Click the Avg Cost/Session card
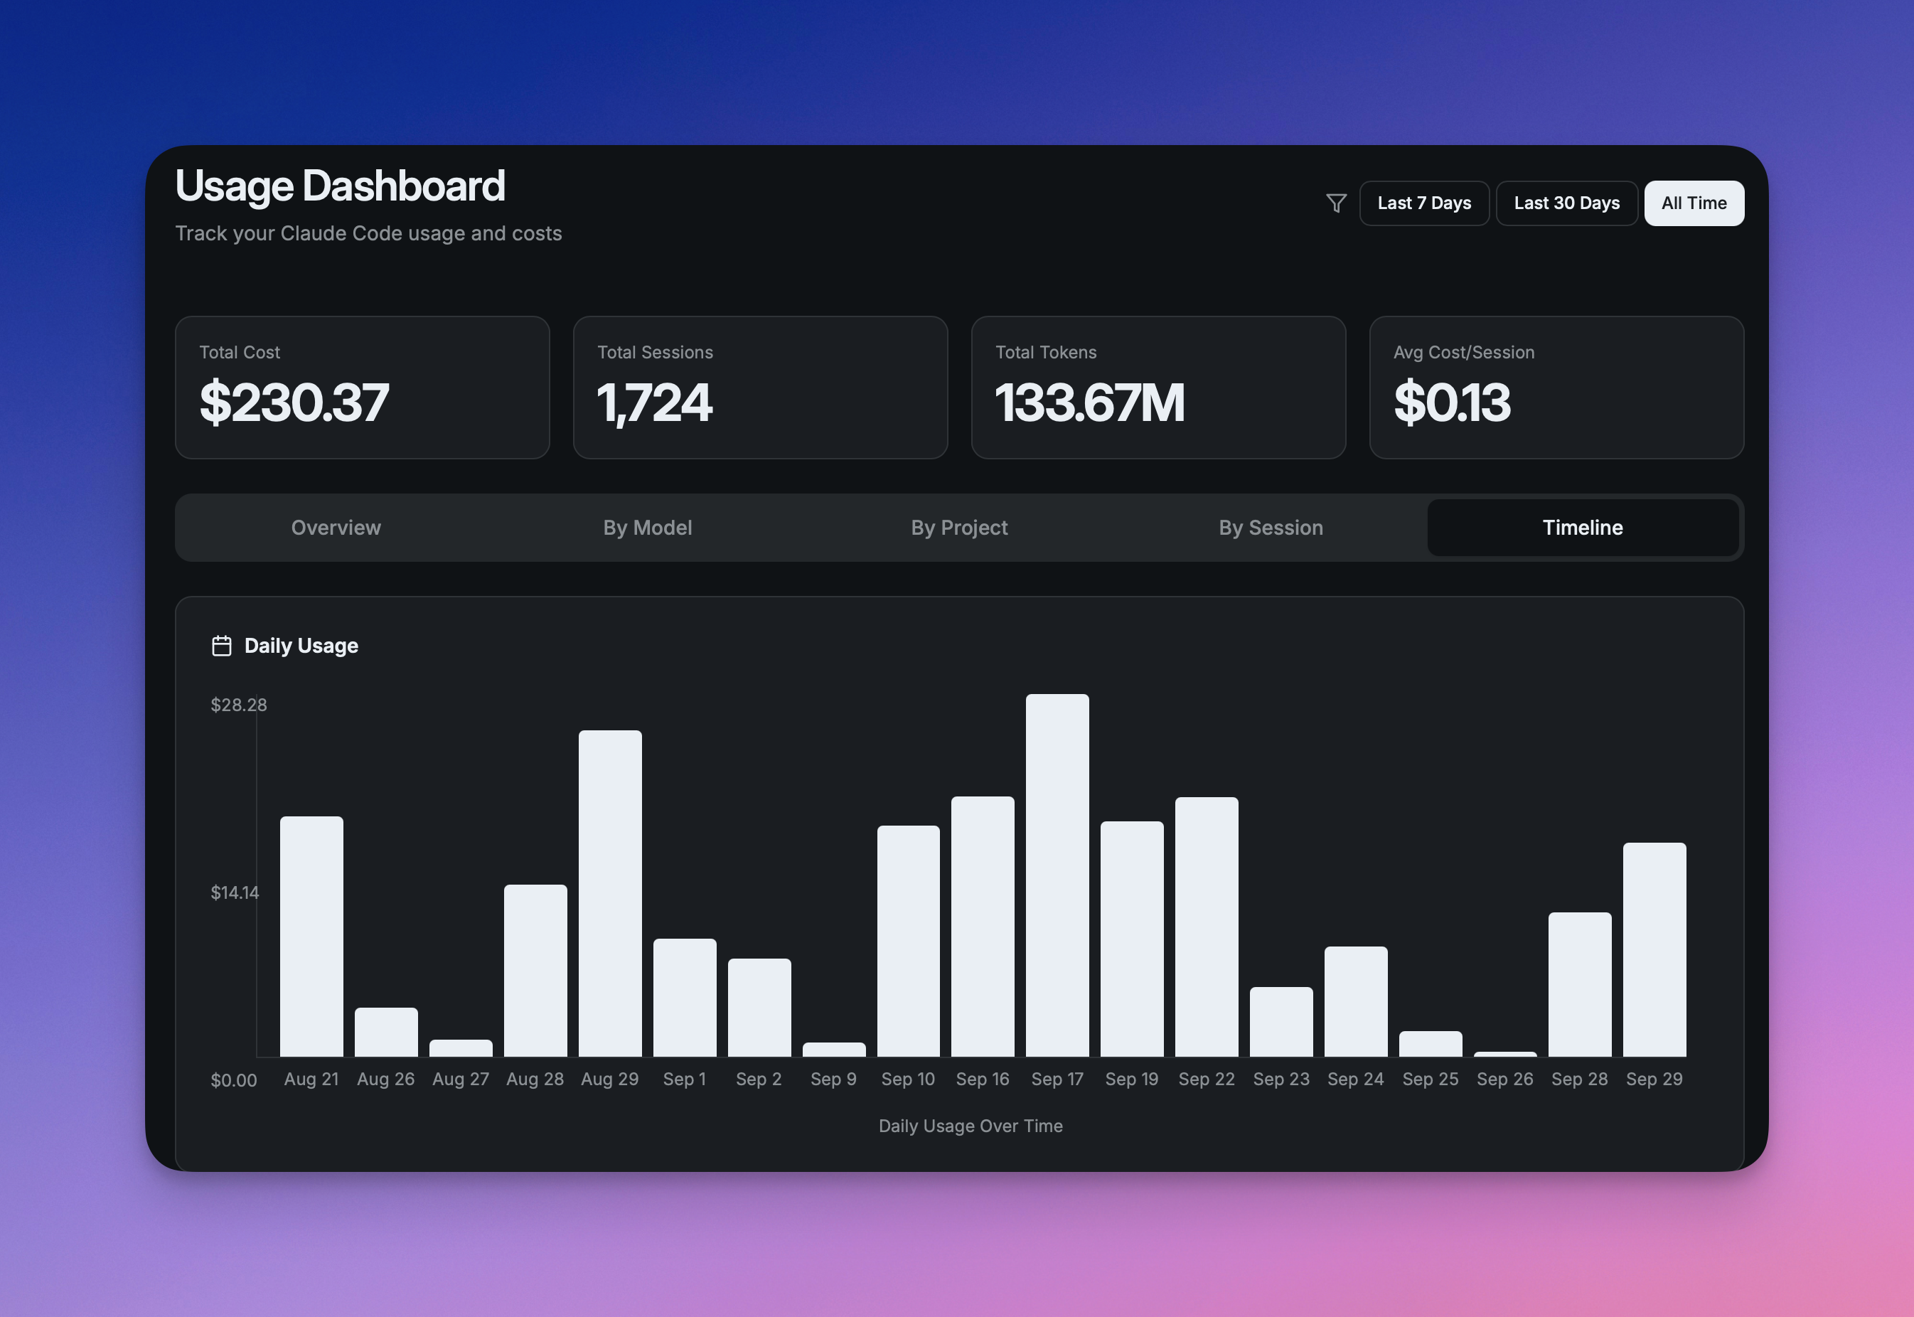Screen dimensions: 1914x1317 tap(1556, 387)
